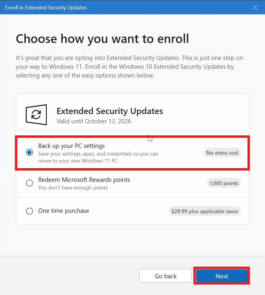Viewport: 265px width, 295px height.
Task: Click the Back up your PC settings label
Action: click(x=71, y=146)
